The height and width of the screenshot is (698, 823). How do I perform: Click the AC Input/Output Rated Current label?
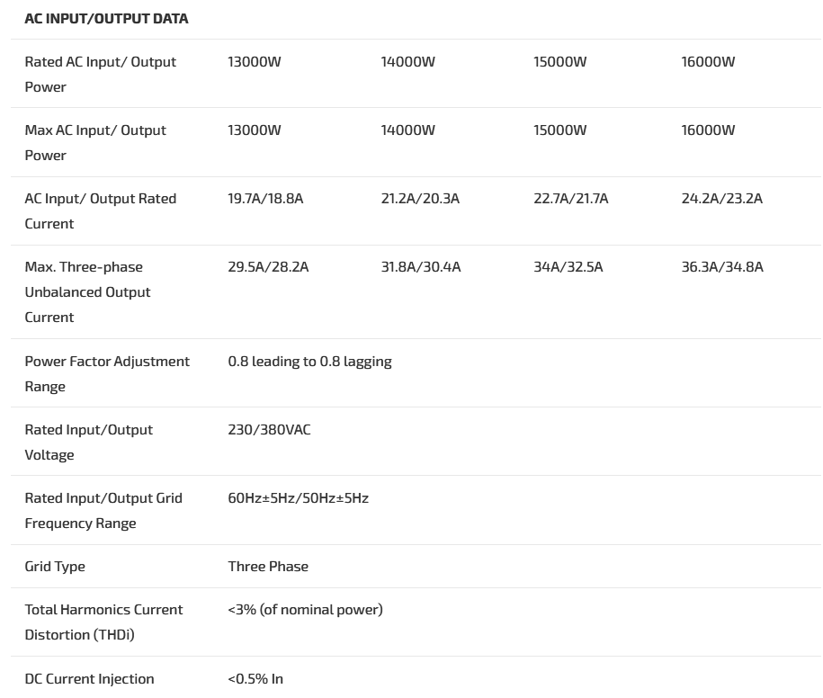click(100, 210)
